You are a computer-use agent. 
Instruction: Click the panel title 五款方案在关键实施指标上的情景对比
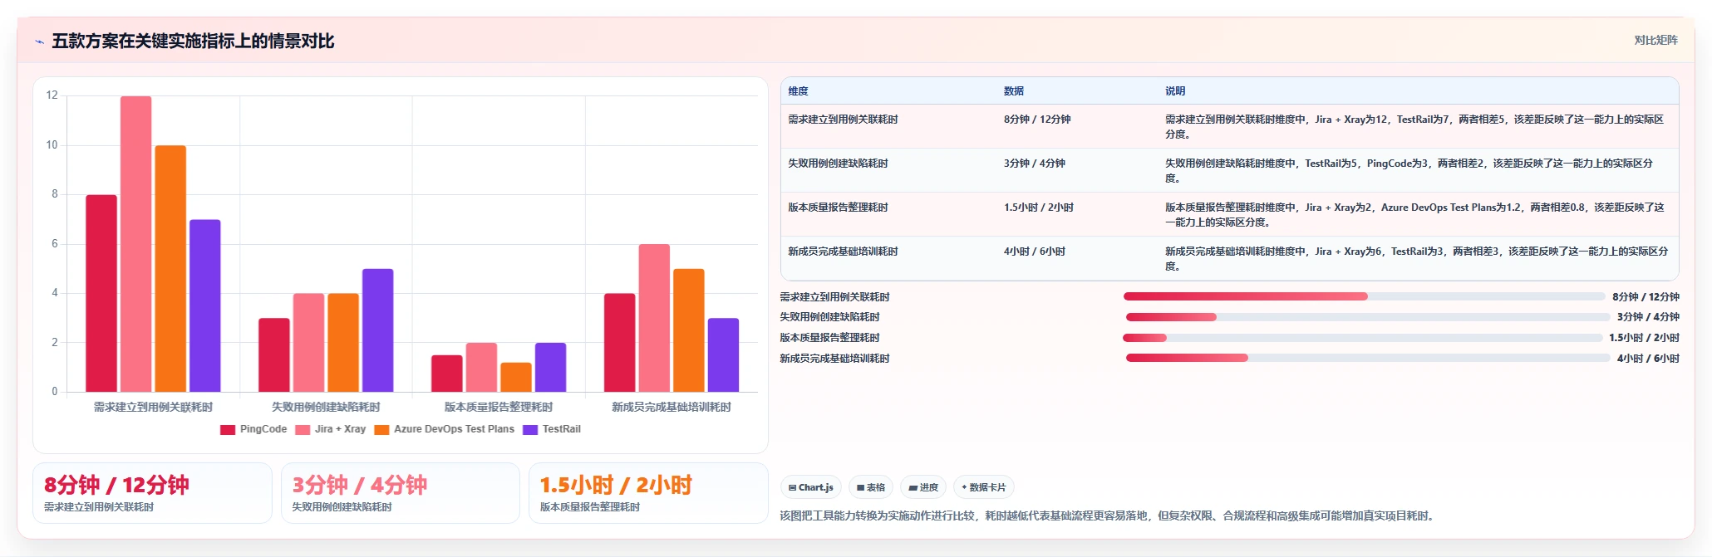pyautogui.click(x=193, y=42)
